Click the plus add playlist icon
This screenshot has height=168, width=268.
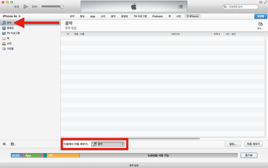click(x=4, y=144)
